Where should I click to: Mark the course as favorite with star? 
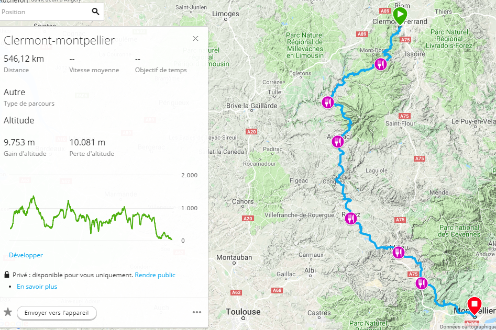(8, 312)
